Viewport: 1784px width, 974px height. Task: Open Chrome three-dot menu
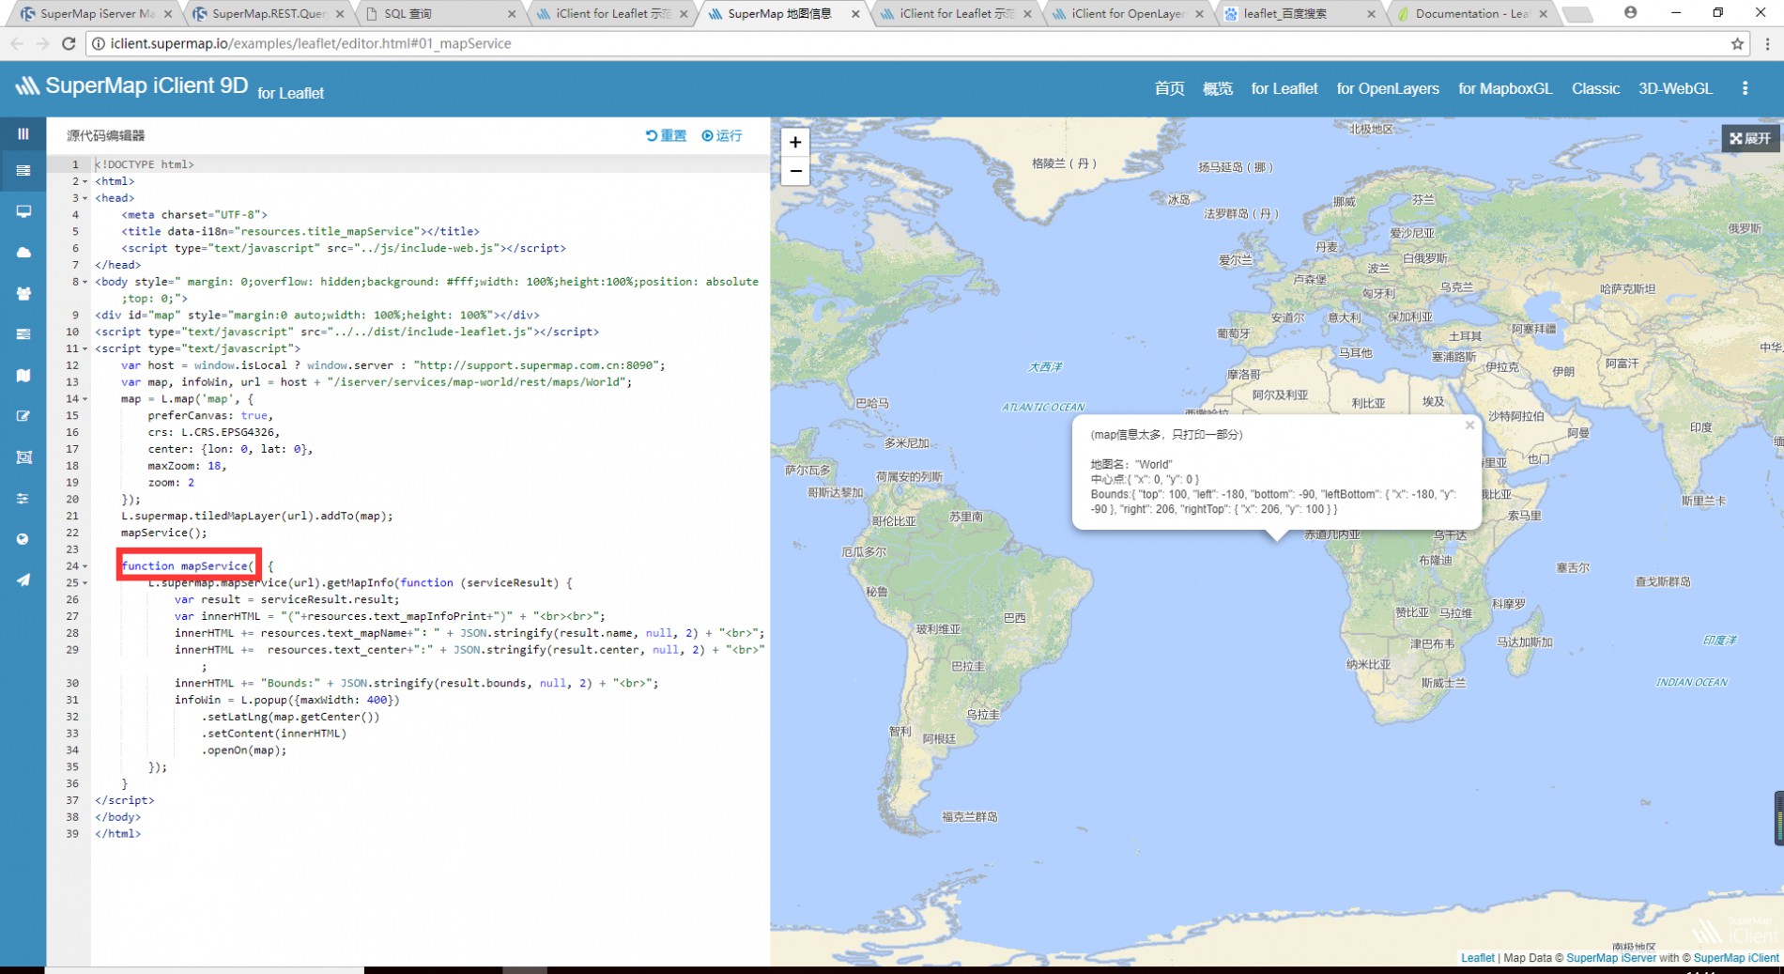[1767, 43]
